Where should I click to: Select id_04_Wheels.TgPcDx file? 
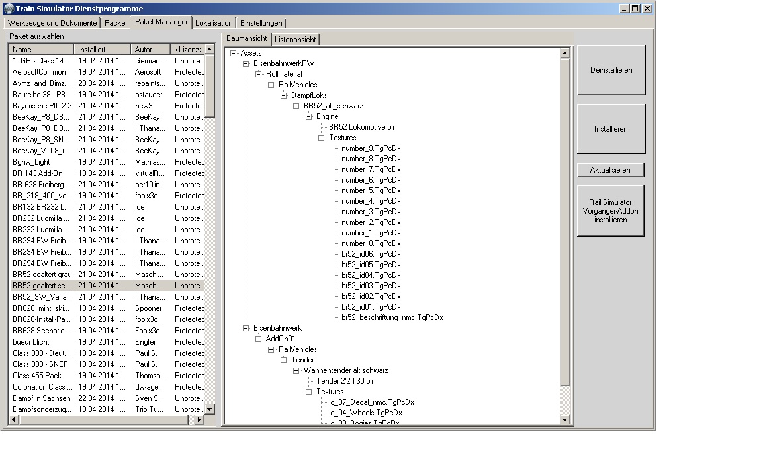[x=365, y=413]
